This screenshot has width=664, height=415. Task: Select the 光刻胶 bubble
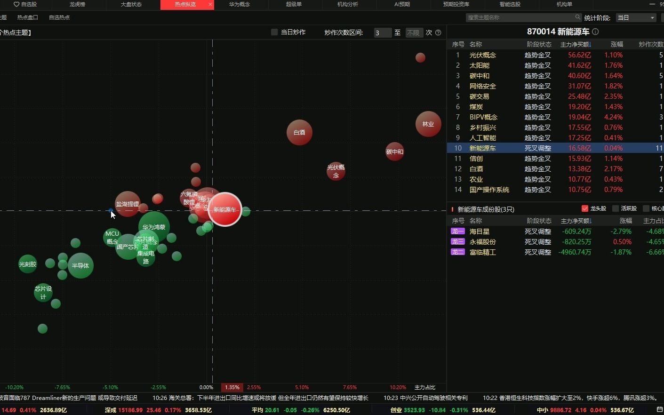pos(28,264)
